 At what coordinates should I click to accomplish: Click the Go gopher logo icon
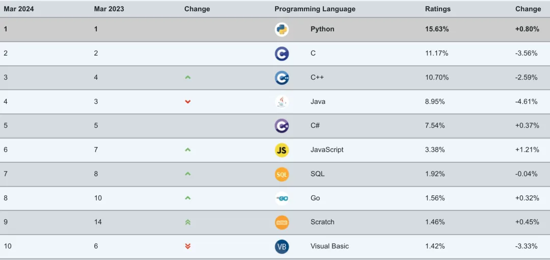(282, 198)
